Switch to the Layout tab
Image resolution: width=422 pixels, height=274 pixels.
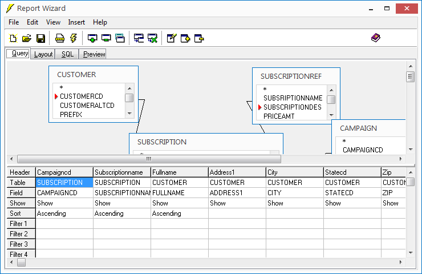click(43, 54)
